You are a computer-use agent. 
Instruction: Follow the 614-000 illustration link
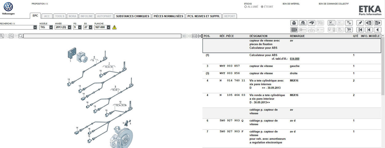pos(295,59)
